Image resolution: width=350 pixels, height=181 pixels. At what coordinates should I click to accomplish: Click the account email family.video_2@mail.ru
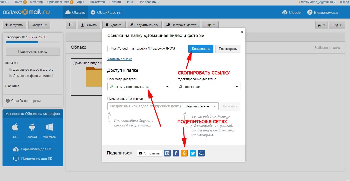(x=317, y=2)
